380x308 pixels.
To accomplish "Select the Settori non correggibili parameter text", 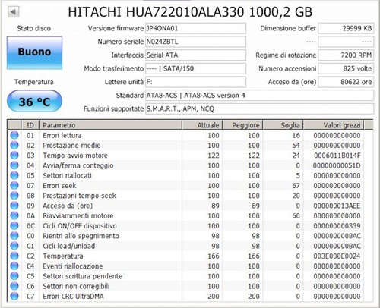I will coord(76,286).
